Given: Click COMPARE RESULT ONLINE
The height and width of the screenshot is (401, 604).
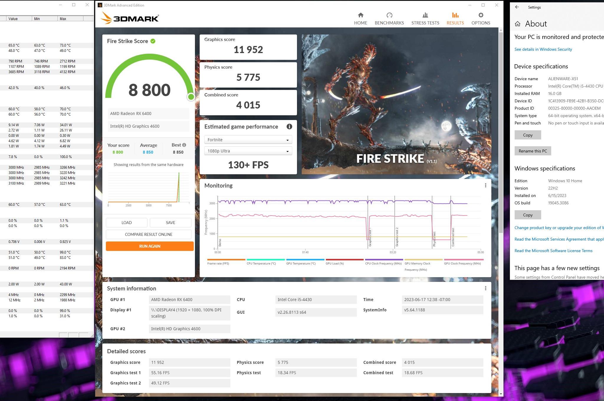Looking at the screenshot, I should pos(149,234).
